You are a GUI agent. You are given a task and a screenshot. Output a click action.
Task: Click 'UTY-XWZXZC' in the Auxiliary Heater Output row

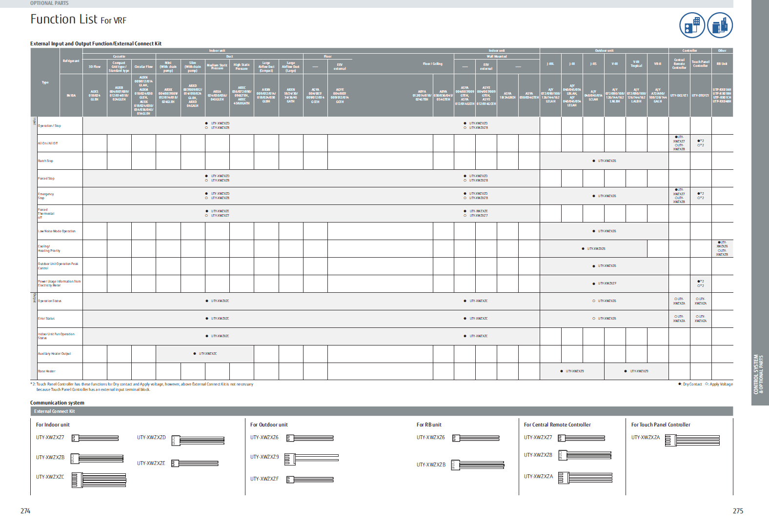tap(208, 354)
